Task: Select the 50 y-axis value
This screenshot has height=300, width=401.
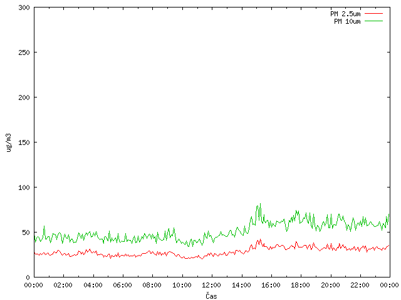Action: pos(26,232)
